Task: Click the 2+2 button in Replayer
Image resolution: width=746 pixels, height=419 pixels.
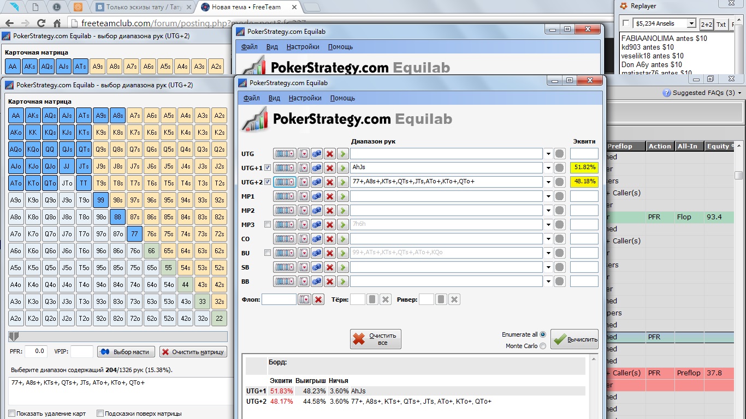Action: [707, 24]
